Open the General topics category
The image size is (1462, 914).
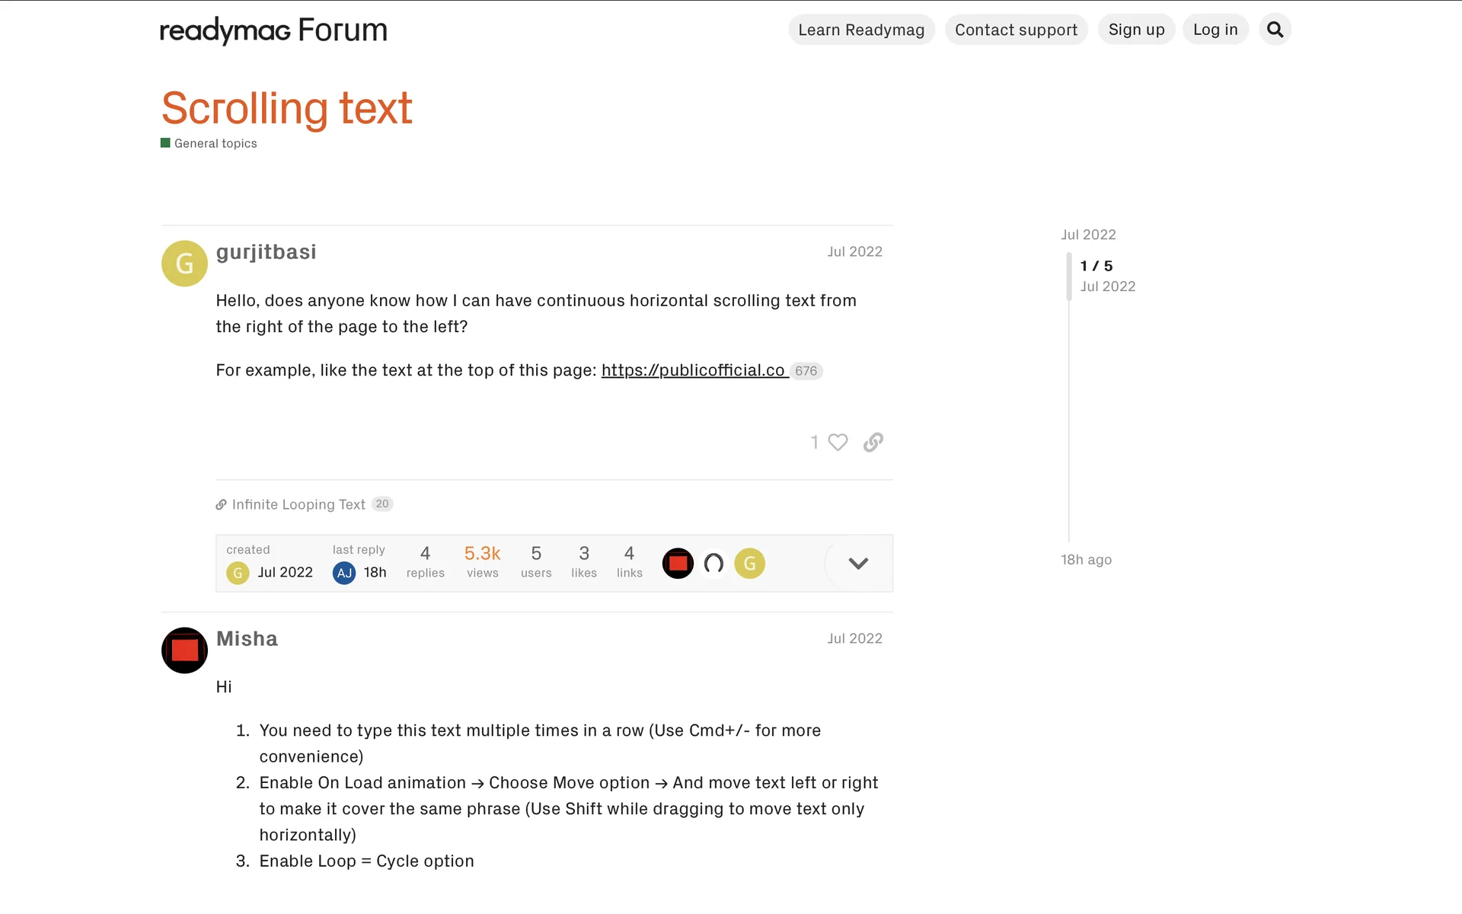click(215, 143)
